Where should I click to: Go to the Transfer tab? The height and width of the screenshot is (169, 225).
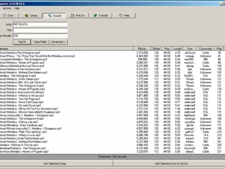pyautogui.click(x=101, y=15)
